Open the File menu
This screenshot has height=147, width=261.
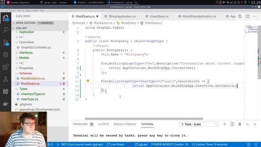(2, 11)
